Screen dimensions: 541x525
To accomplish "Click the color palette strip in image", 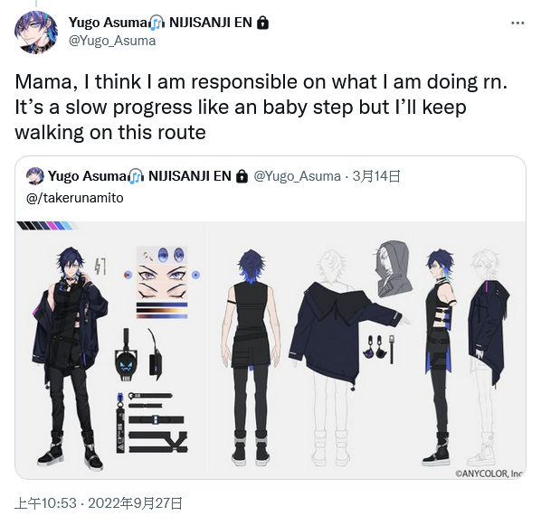I will coord(45,226).
